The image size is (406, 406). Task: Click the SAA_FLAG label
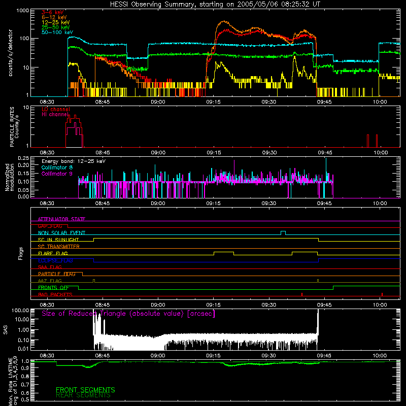point(50,267)
